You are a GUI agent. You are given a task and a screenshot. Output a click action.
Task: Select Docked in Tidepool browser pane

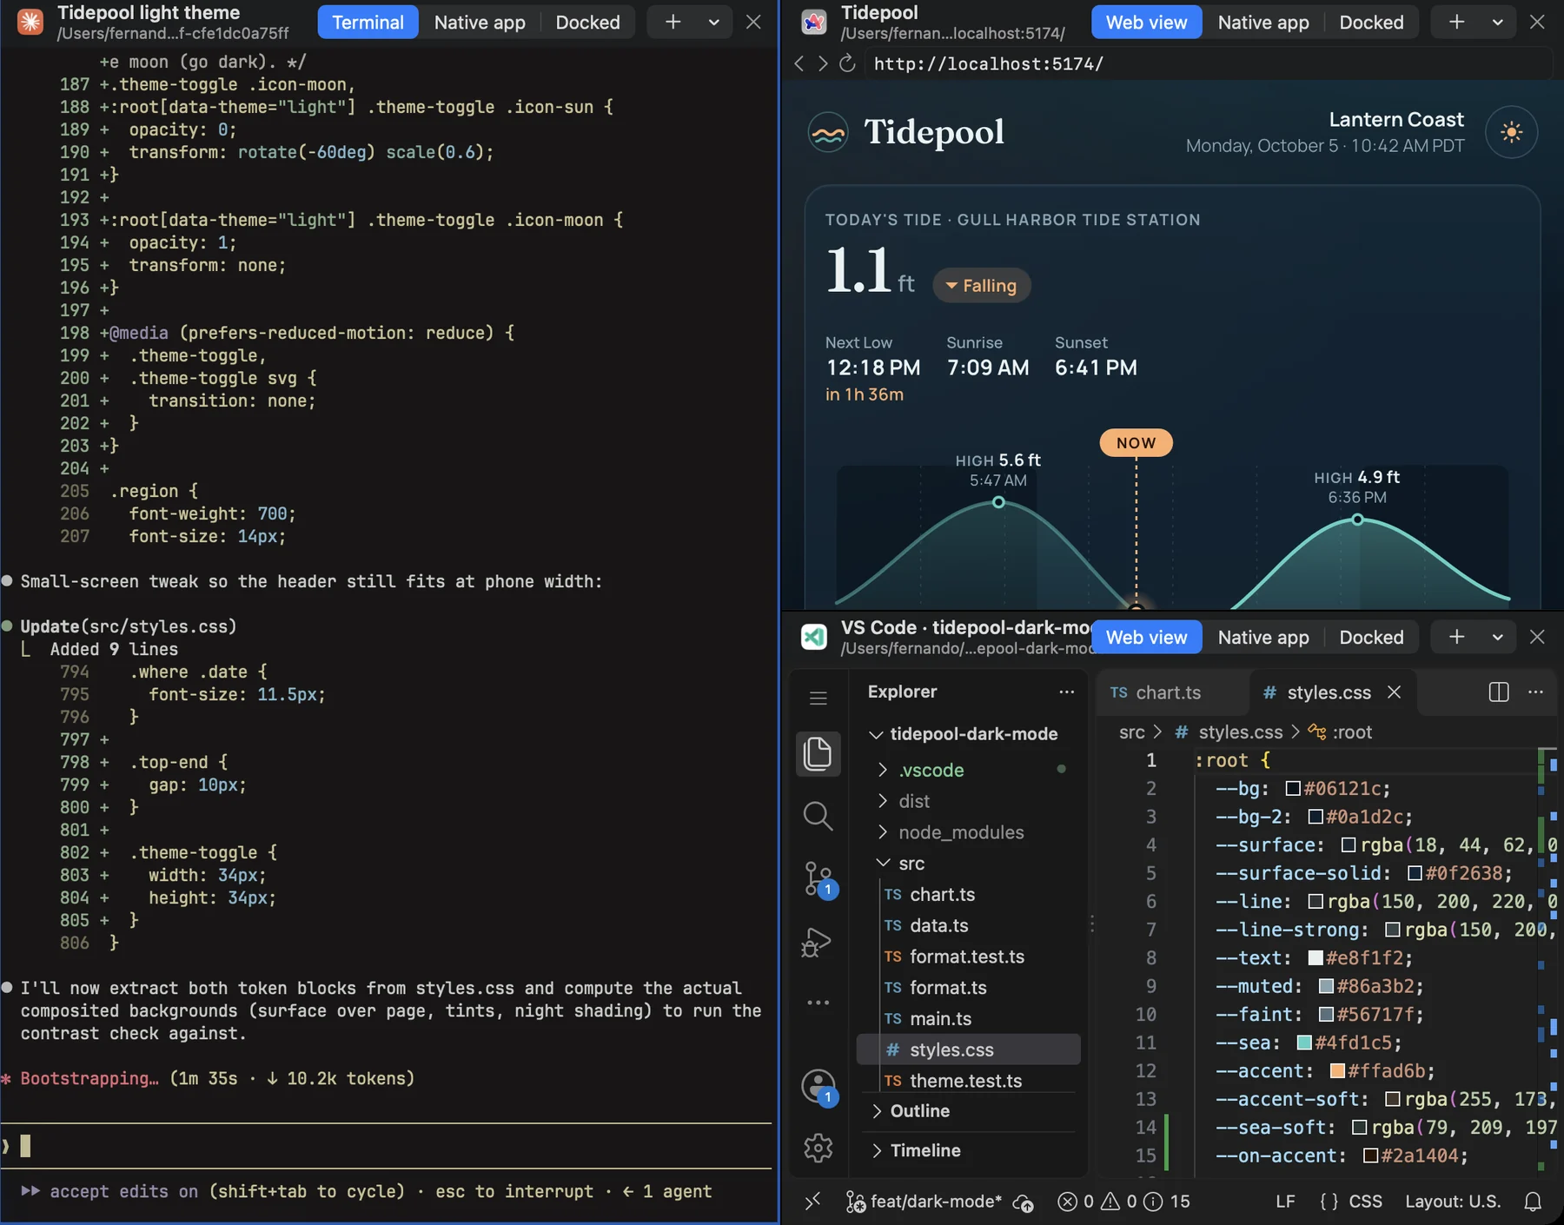pos(1371,23)
